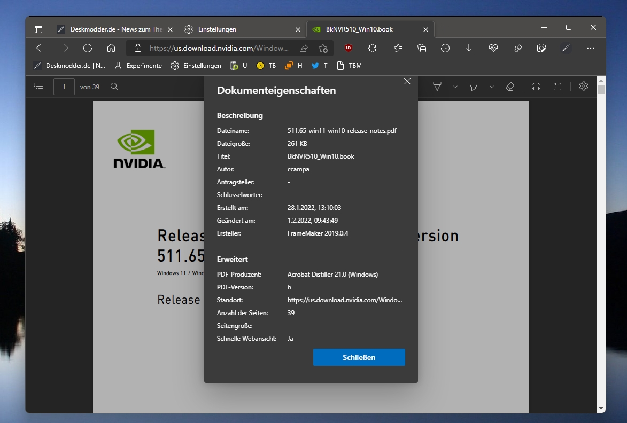
Task: Save the PDF document
Action: (x=558, y=87)
